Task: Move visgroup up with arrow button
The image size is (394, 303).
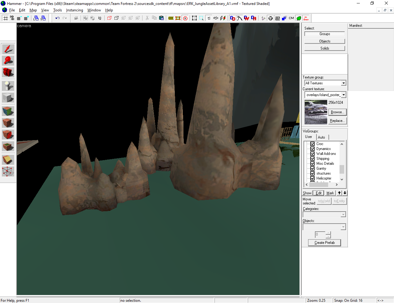Action: click(x=340, y=193)
